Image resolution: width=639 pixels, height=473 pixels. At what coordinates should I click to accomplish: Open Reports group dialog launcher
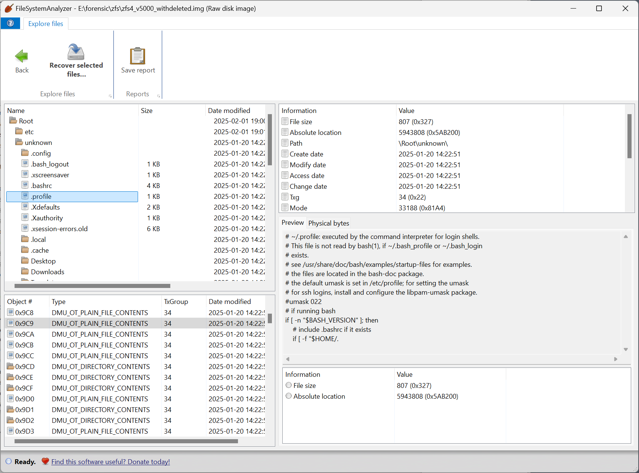pyautogui.click(x=158, y=96)
